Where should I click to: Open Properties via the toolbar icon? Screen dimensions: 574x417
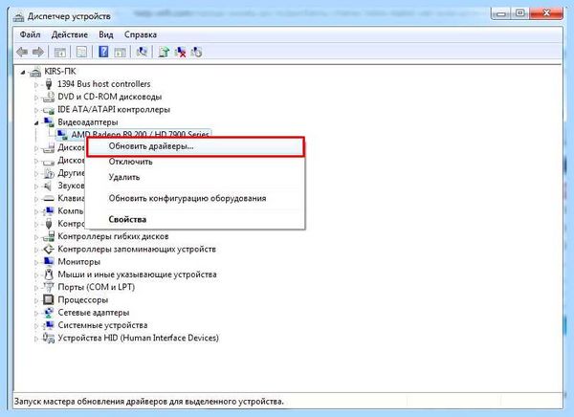point(81,53)
